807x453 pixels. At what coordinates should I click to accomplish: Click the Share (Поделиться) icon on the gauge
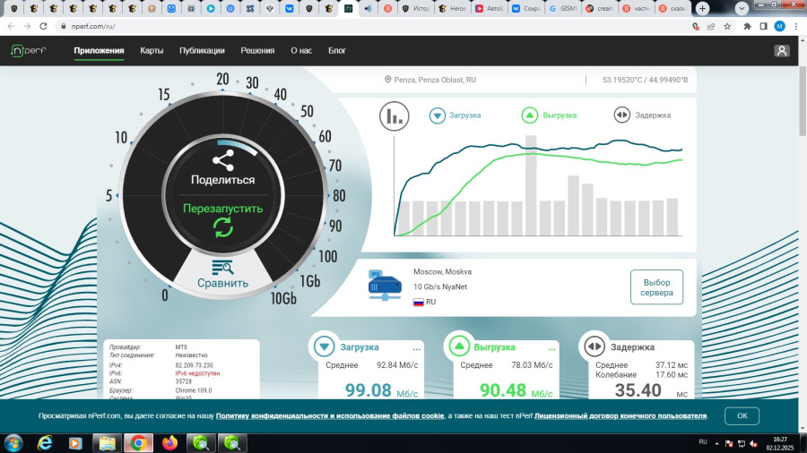pos(222,160)
